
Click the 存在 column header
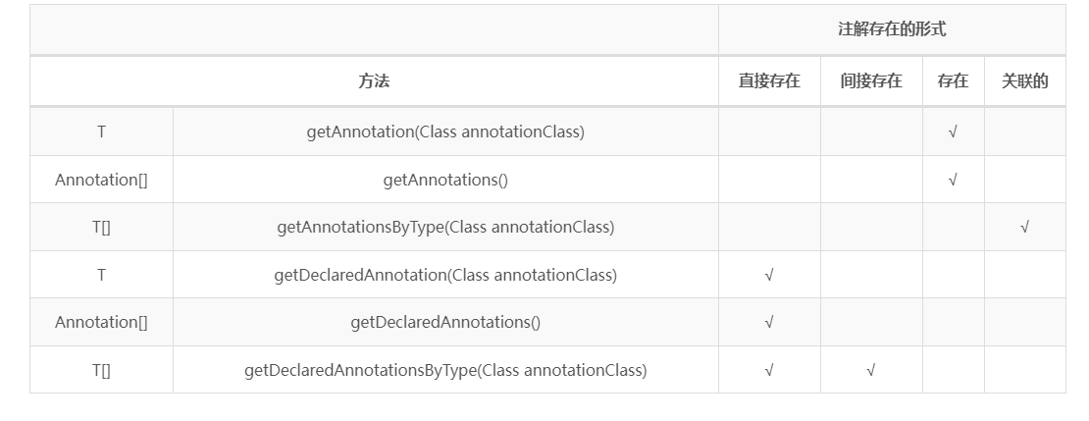[953, 81]
